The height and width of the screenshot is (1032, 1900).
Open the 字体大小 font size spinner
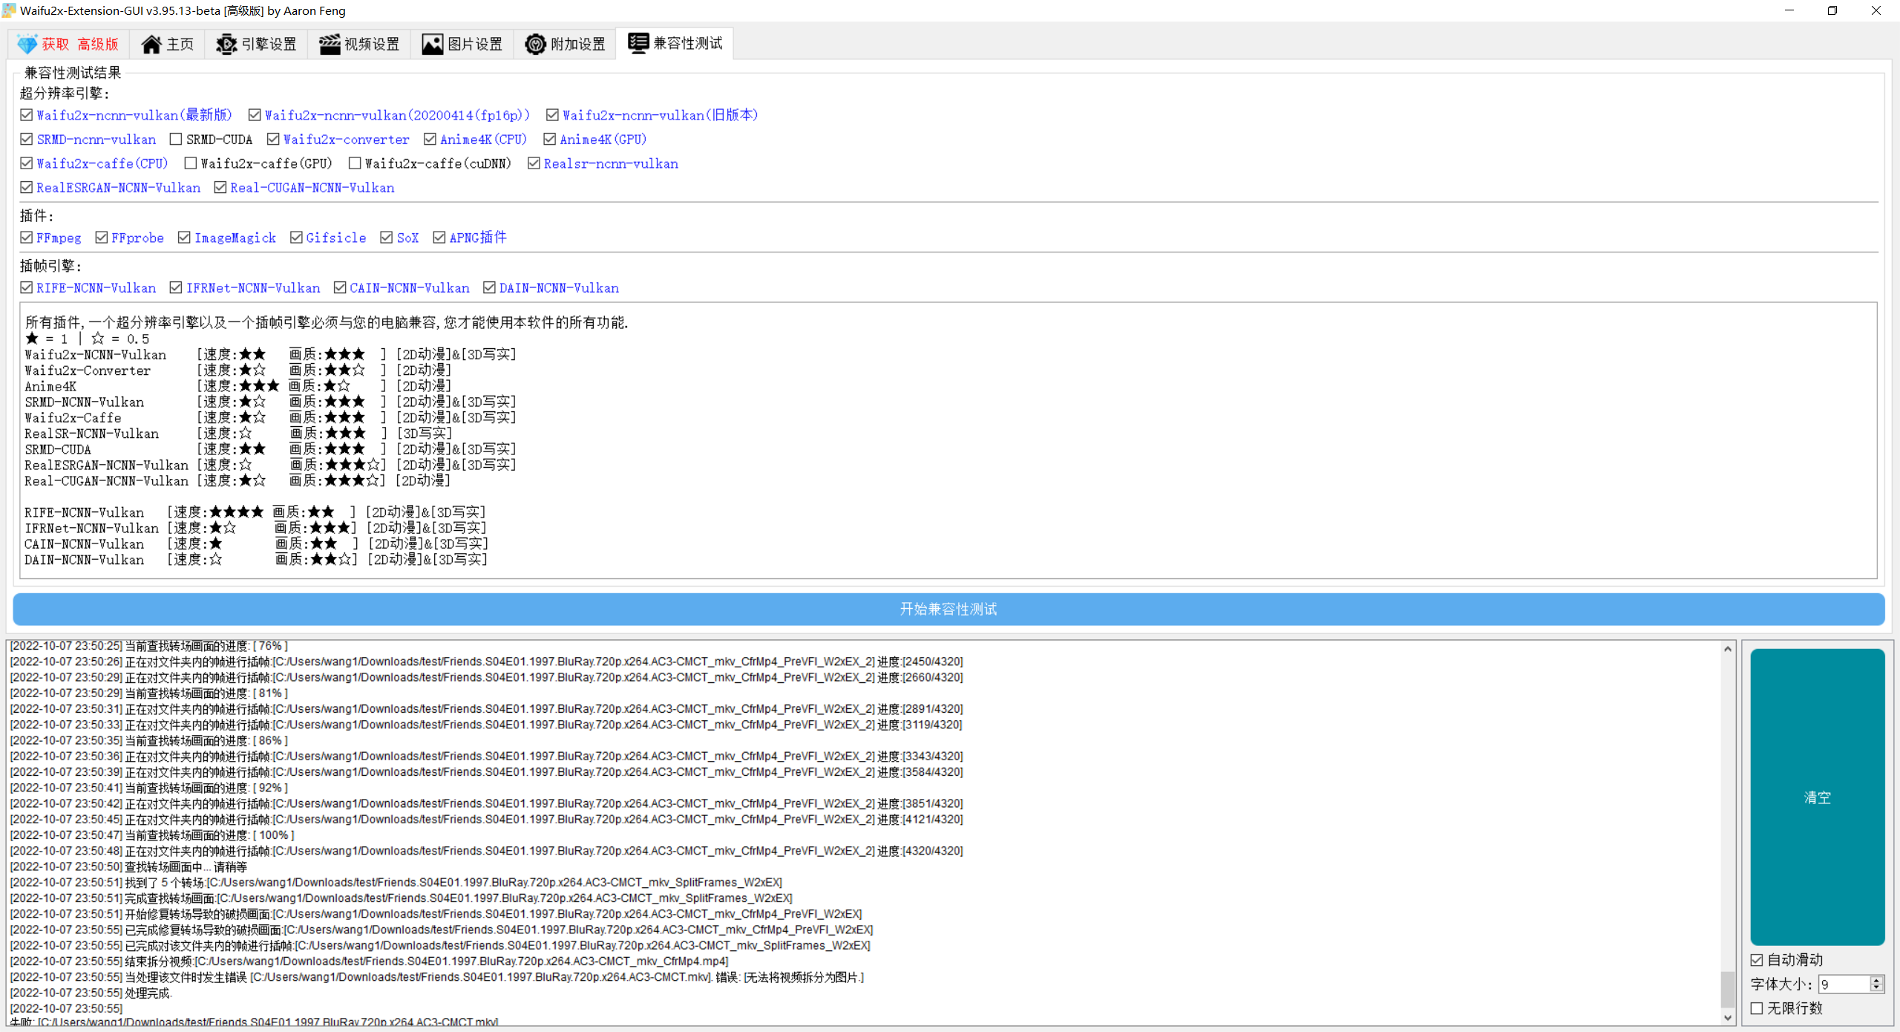coord(1849,983)
